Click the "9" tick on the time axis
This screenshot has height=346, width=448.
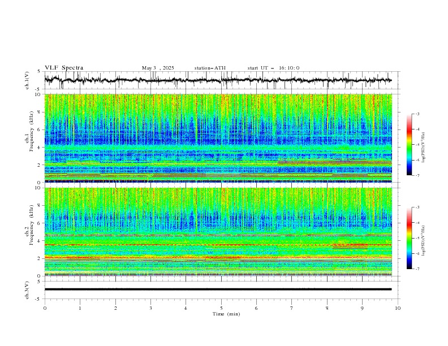point(362,308)
